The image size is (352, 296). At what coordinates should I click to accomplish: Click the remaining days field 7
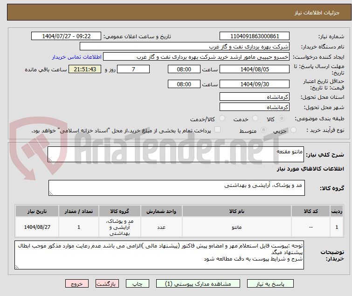[x=133, y=69]
